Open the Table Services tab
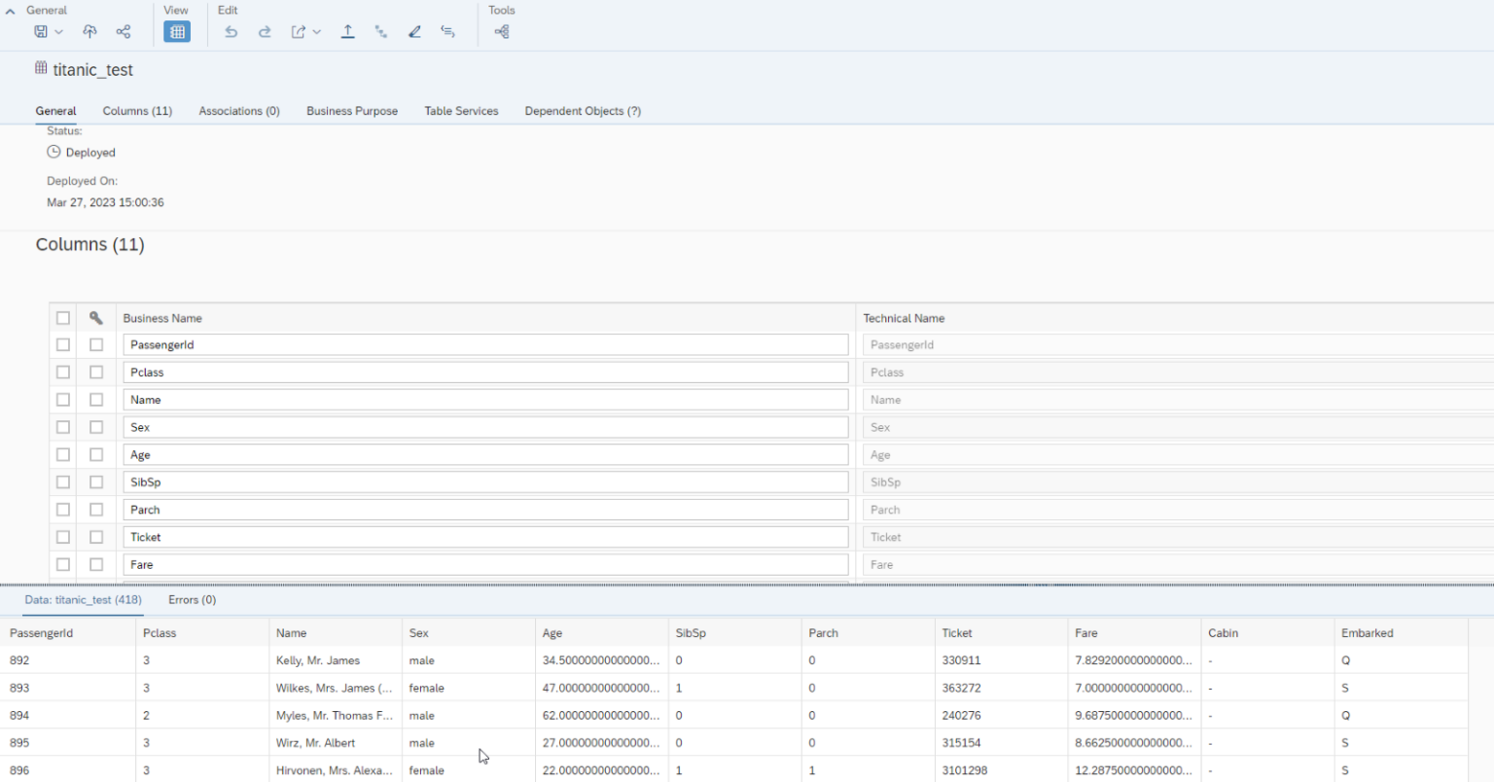This screenshot has width=1494, height=782. [x=461, y=111]
